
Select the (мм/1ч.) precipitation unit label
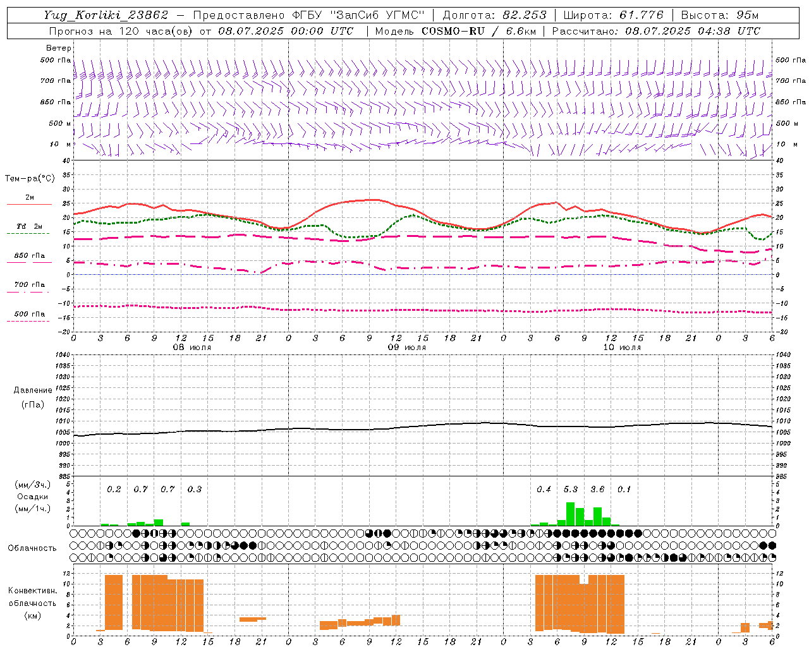pyautogui.click(x=33, y=509)
